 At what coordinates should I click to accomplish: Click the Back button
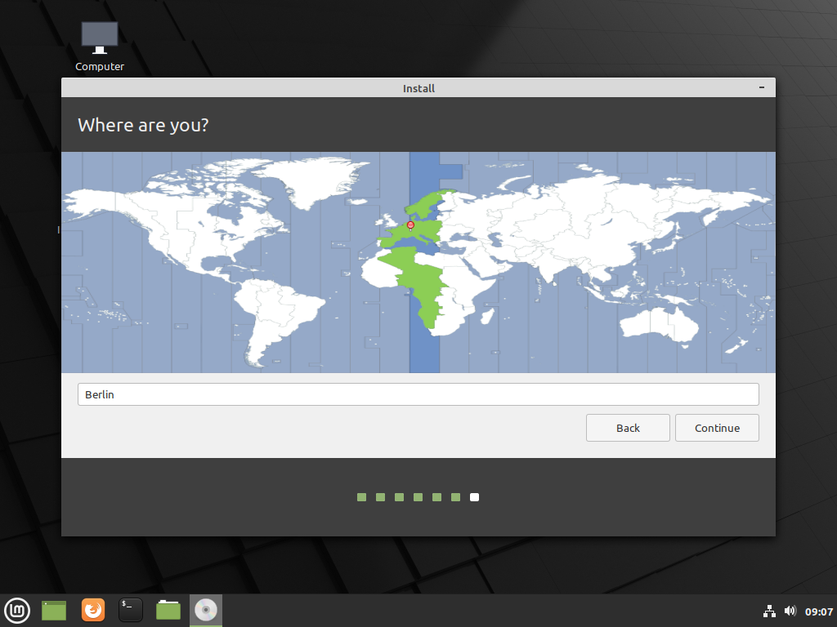pos(628,428)
